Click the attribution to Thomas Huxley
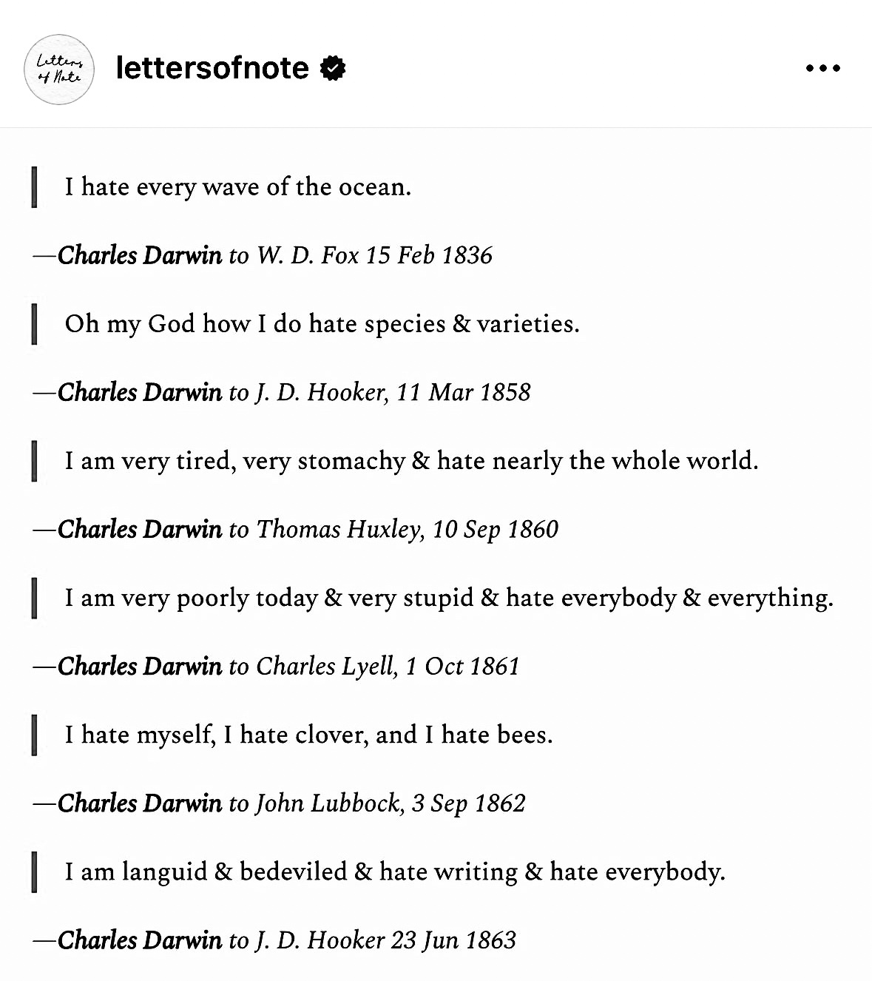This screenshot has width=872, height=981. (x=296, y=529)
